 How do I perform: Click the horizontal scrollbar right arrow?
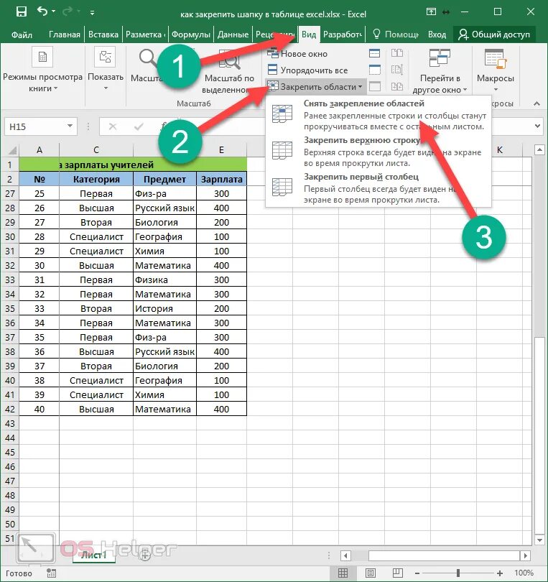click(x=524, y=555)
